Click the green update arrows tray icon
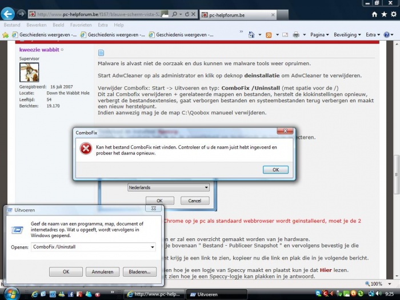400x300 pixels. [360, 294]
